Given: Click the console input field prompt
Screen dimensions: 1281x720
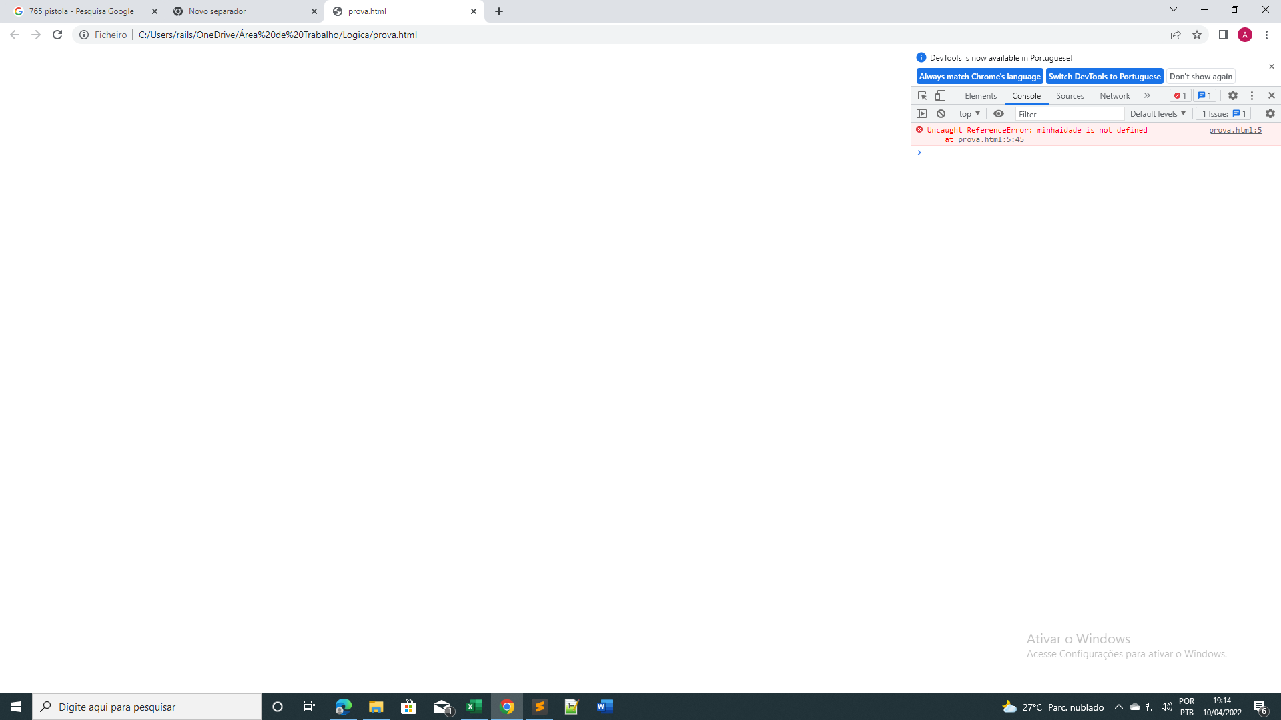Looking at the screenshot, I should tap(927, 152).
